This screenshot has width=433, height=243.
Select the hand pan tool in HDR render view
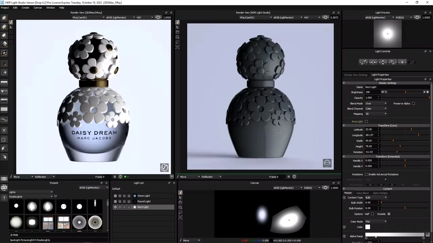tap(178, 32)
